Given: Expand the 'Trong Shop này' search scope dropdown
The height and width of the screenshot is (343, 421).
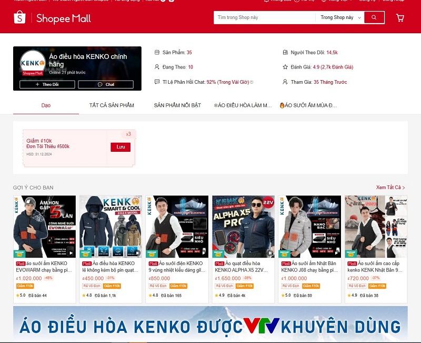Looking at the screenshot, I should pos(341,17).
